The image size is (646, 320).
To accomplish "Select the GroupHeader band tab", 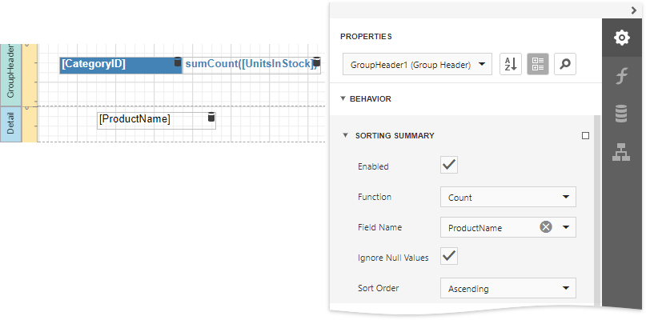I will click(x=10, y=72).
